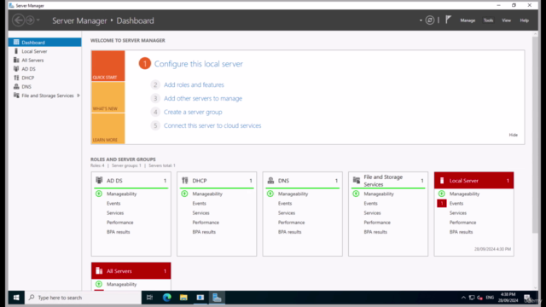Select DNS in the sidebar
Screen dimensions: 546x307
pyautogui.click(x=45, y=87)
